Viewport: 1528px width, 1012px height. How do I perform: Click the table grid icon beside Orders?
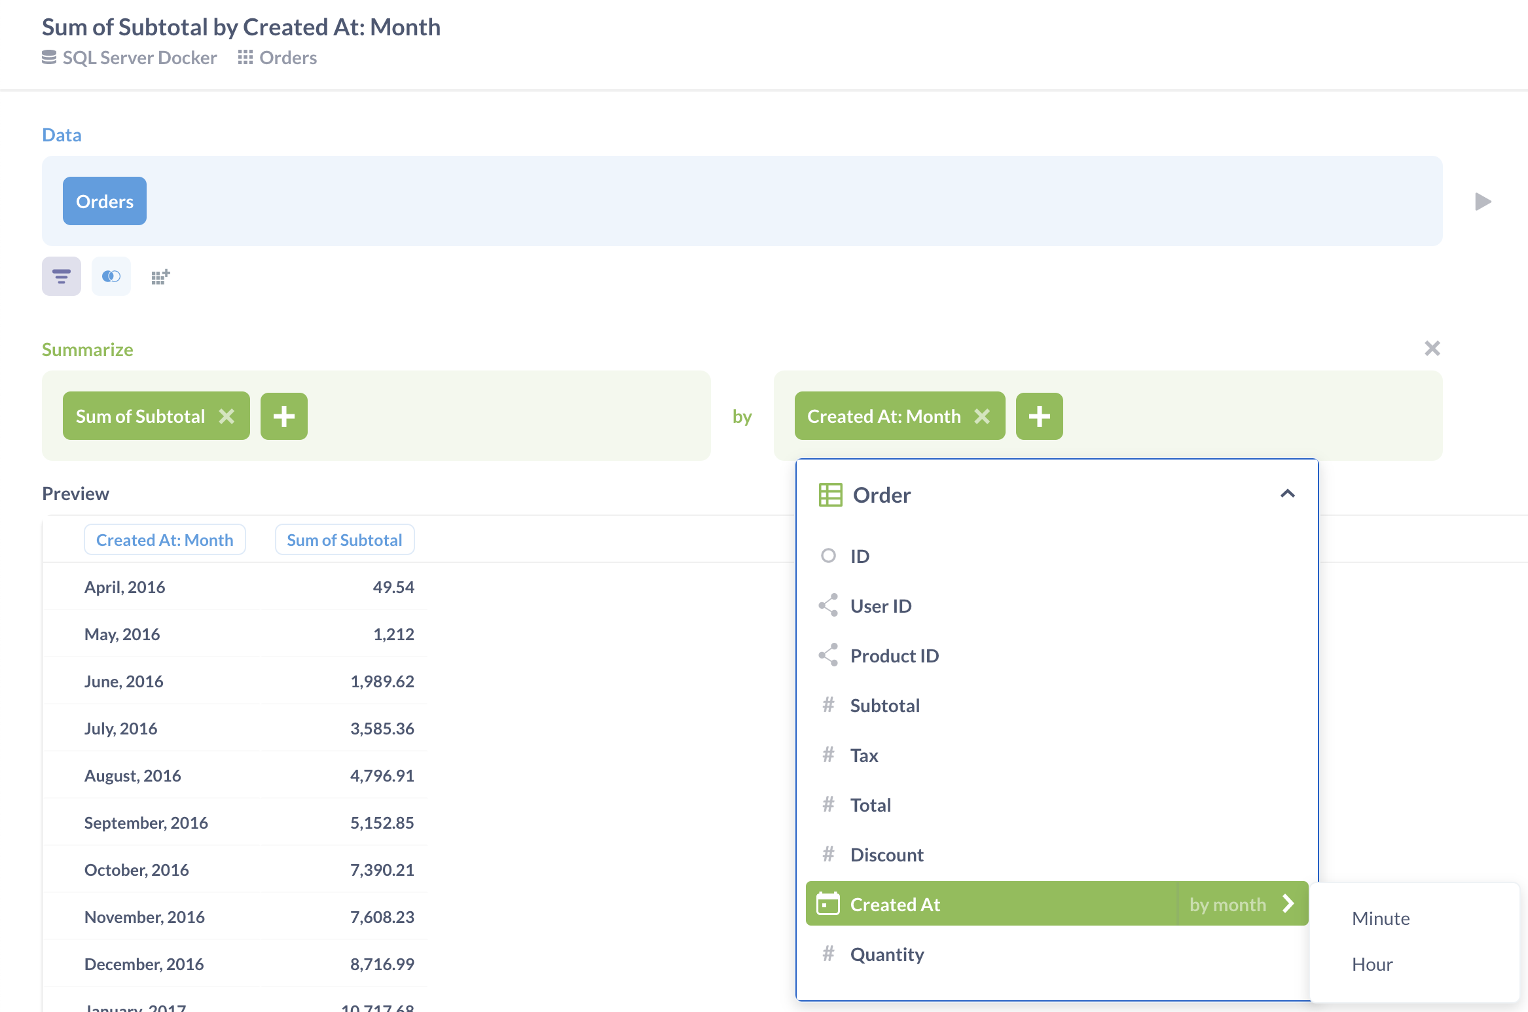click(246, 58)
